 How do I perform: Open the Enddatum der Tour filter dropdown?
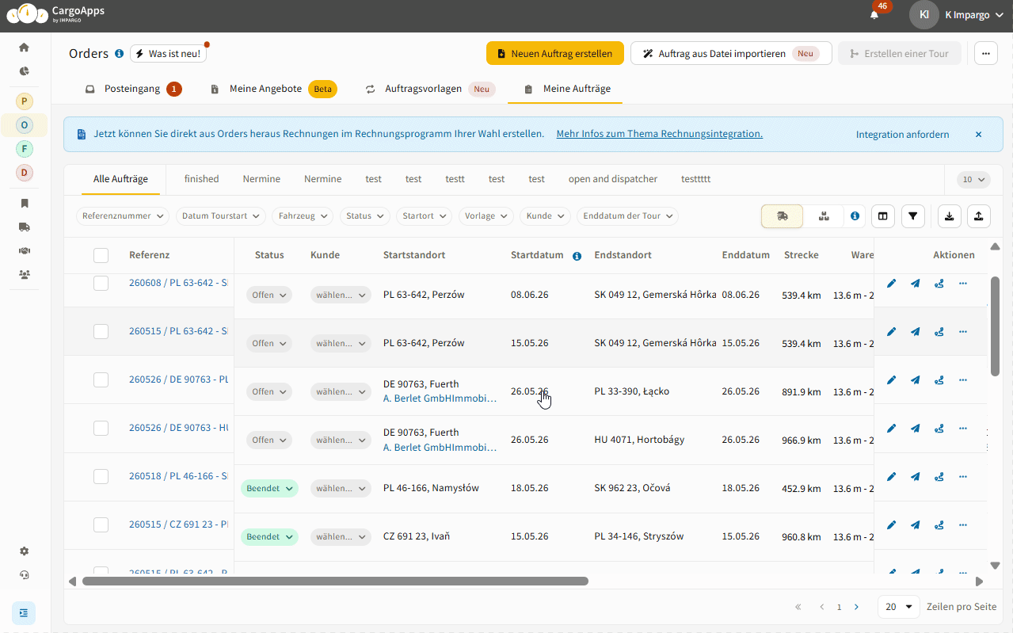tap(627, 216)
